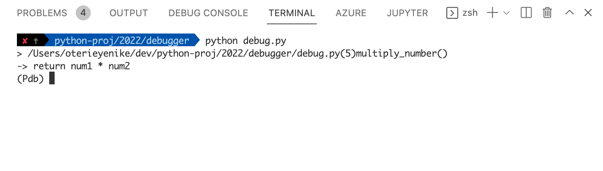
Task: Click at the (Pdb) prompt cursor
Action: (x=52, y=79)
